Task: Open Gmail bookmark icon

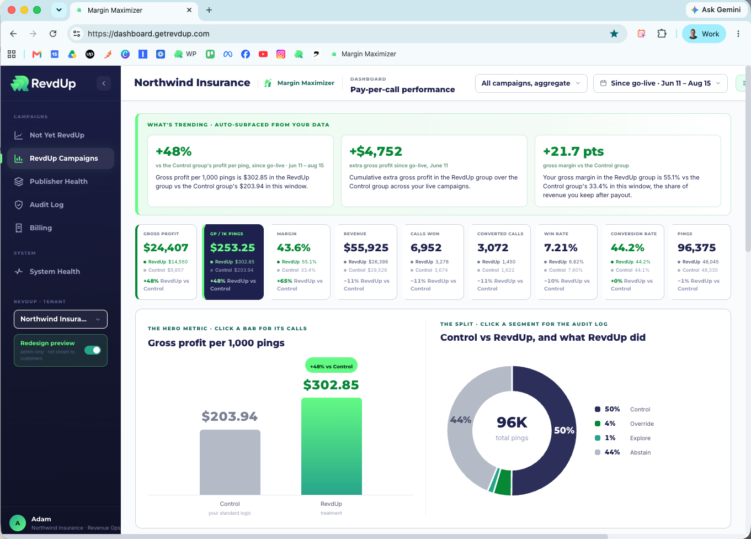Action: [37, 54]
